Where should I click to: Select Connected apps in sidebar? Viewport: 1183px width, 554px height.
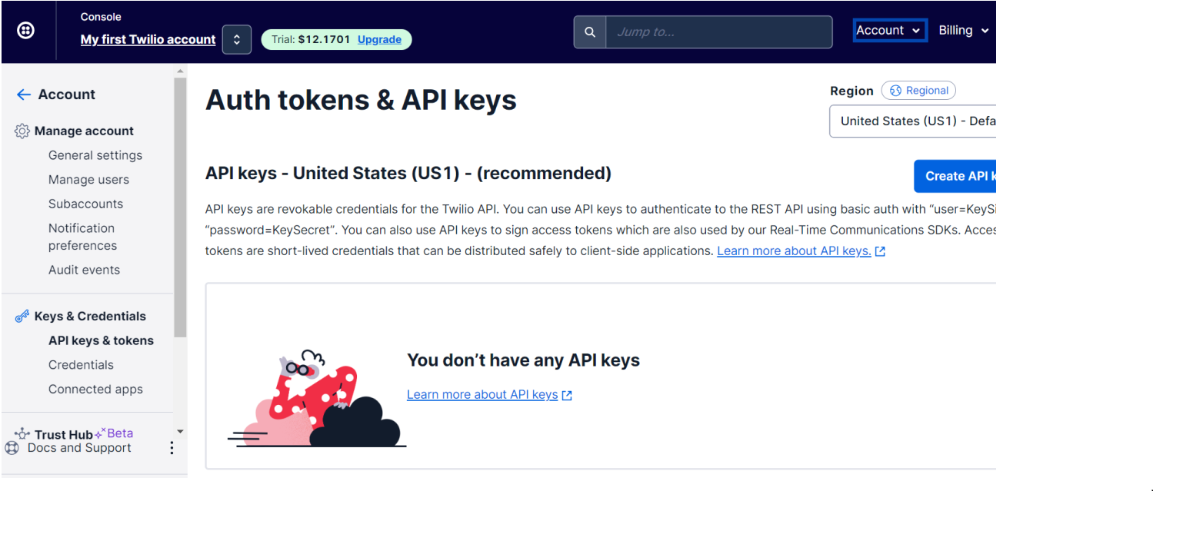pyautogui.click(x=95, y=390)
